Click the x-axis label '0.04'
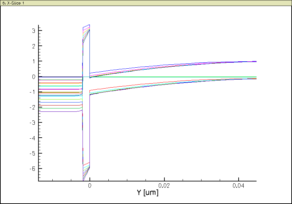Image resolution: width=292 pixels, height=204 pixels. 238,186
